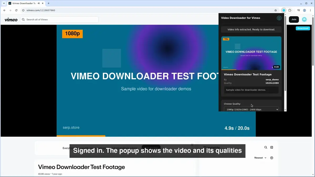Click the serp_demo author name

point(272,79)
